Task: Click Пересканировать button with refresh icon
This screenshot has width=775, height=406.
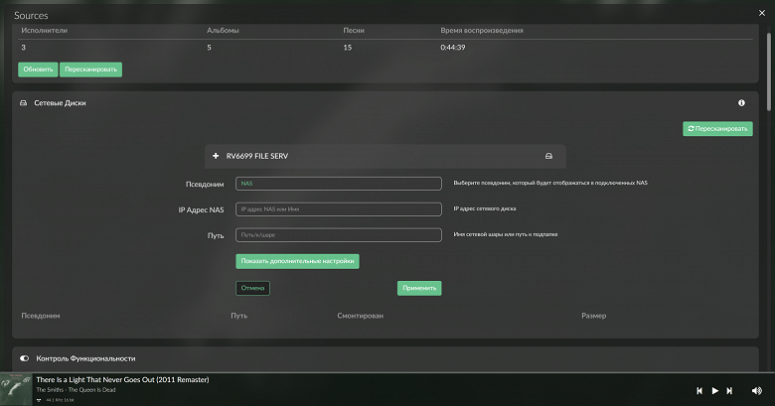Action: tap(717, 129)
